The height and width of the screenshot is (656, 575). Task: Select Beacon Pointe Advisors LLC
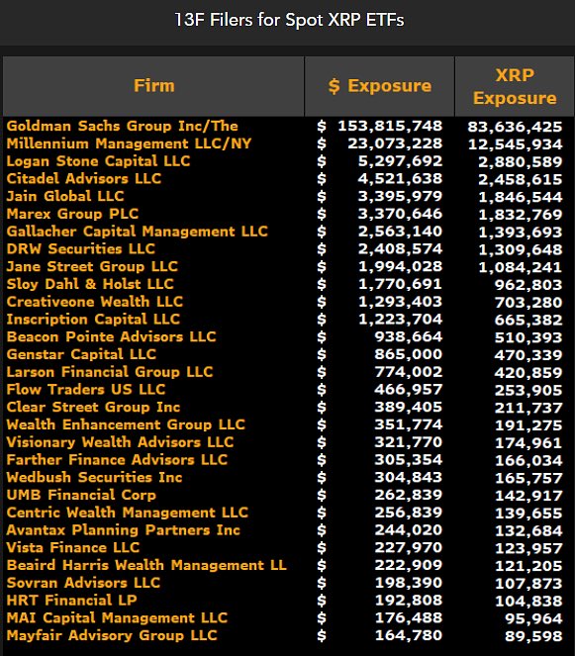pos(111,336)
